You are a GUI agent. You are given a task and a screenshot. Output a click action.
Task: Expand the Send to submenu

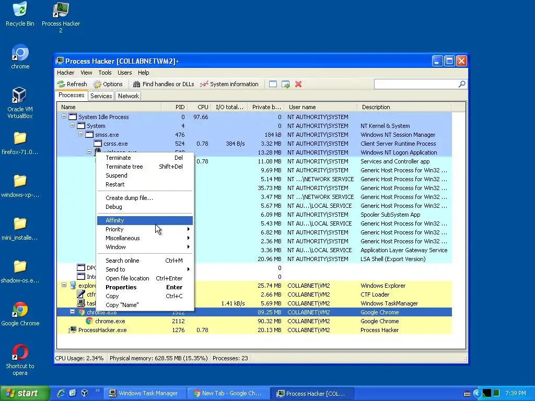point(145,269)
